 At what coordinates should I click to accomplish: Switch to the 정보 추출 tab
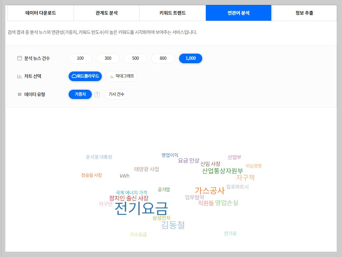pyautogui.click(x=304, y=12)
